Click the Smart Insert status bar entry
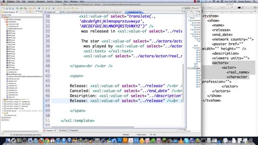Screen dimensions: 258x145 pos(141,135)
